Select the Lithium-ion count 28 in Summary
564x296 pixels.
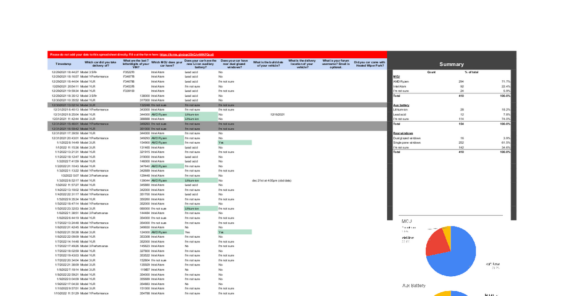pyautogui.click(x=462, y=109)
